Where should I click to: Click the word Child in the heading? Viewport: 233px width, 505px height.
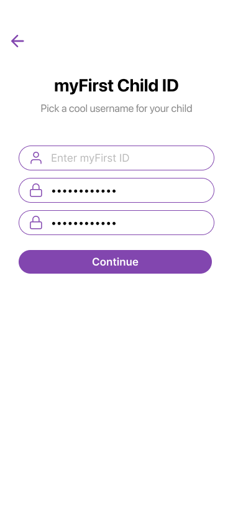135,86
